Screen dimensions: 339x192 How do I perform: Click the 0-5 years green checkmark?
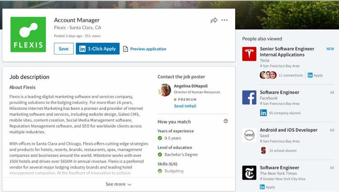[x=160, y=138]
